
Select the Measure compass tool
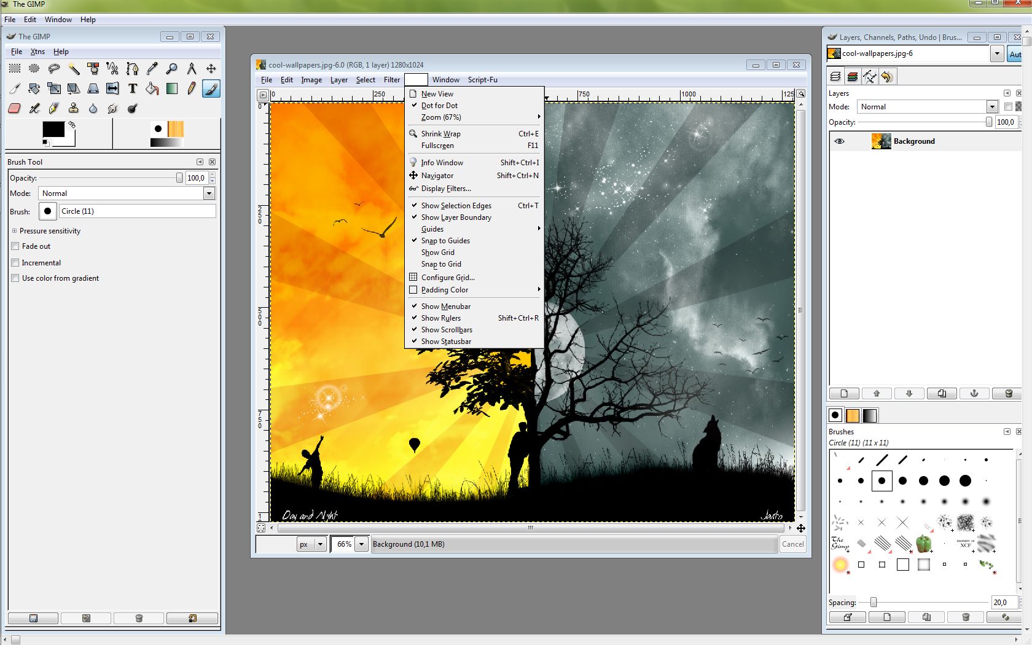tap(192, 68)
